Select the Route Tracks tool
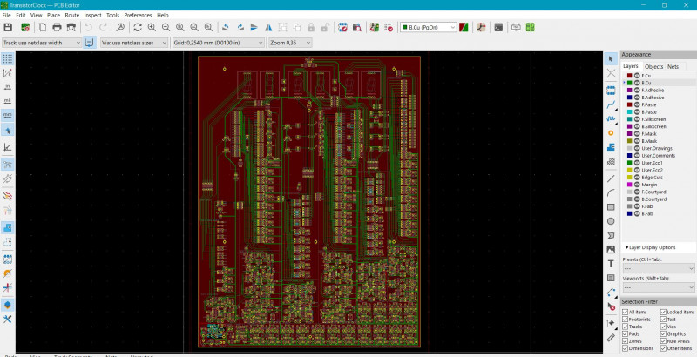Viewport: 697px width, 357px height. (x=612, y=103)
